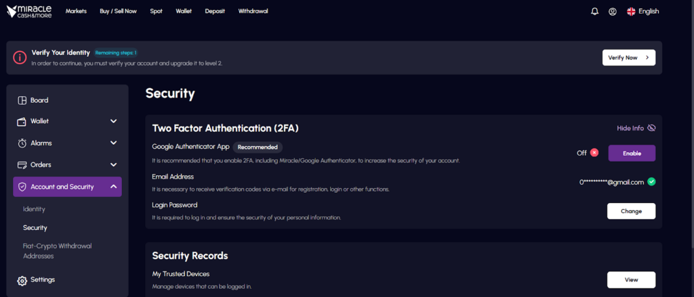The image size is (694, 297).
Task: Open the user profile icon
Action: [612, 12]
